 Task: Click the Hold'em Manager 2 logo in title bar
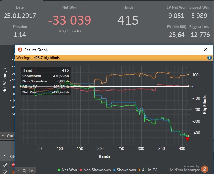tap(20, 50)
